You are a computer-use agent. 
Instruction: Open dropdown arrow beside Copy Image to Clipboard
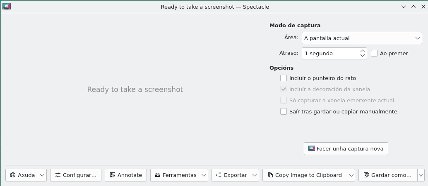pyautogui.click(x=351, y=175)
